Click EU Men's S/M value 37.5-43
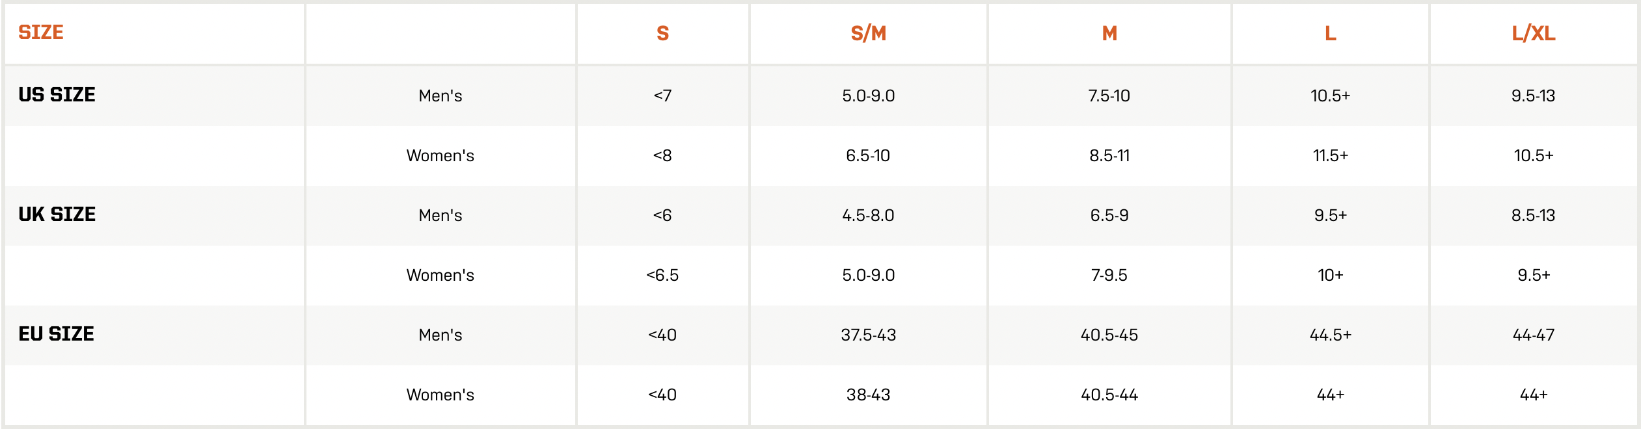The image size is (1641, 429). 869,335
